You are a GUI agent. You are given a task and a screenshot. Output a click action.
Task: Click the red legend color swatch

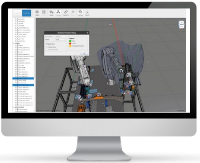(x=70, y=43)
